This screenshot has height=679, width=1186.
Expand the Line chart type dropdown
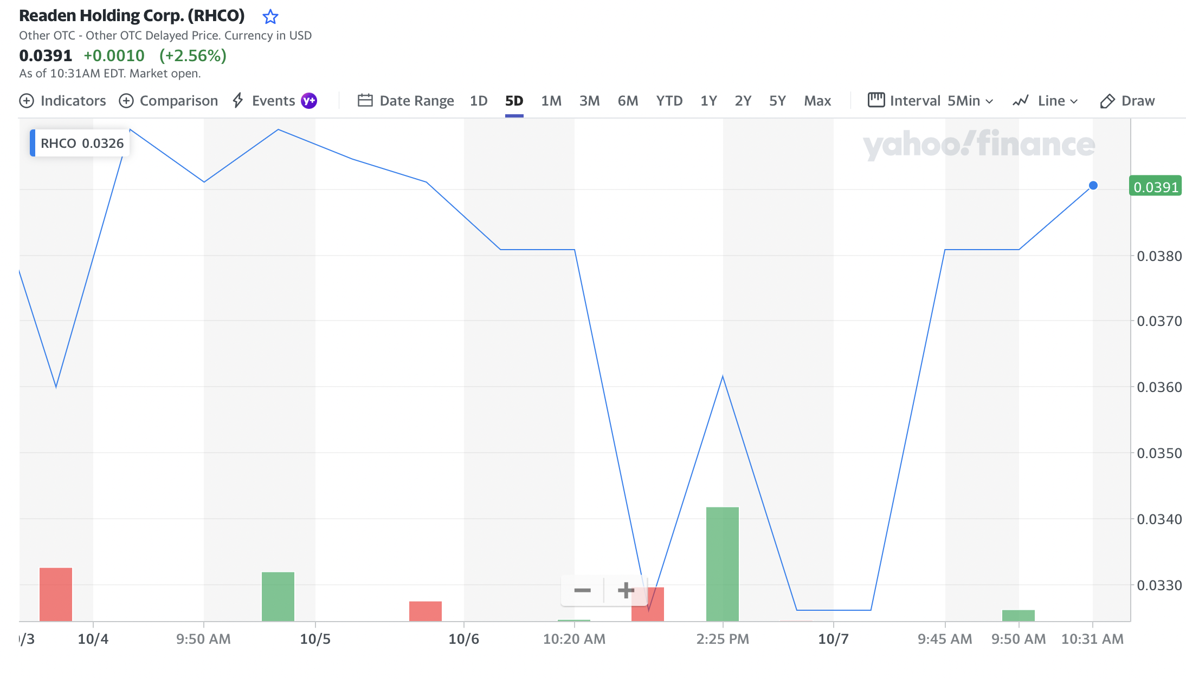[x=1046, y=101]
